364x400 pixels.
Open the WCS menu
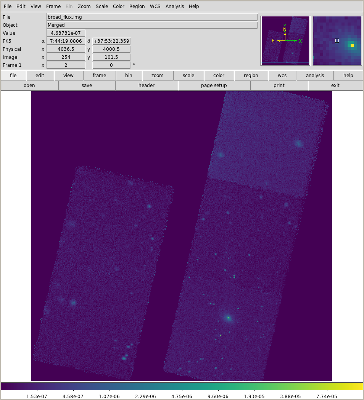click(155, 6)
